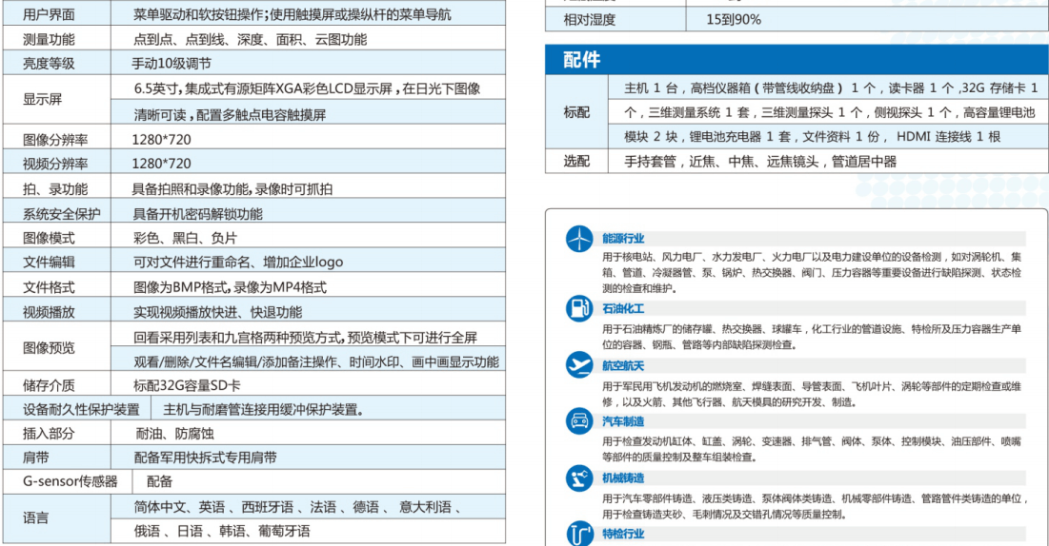Click the 能源行业 heading

coord(623,239)
